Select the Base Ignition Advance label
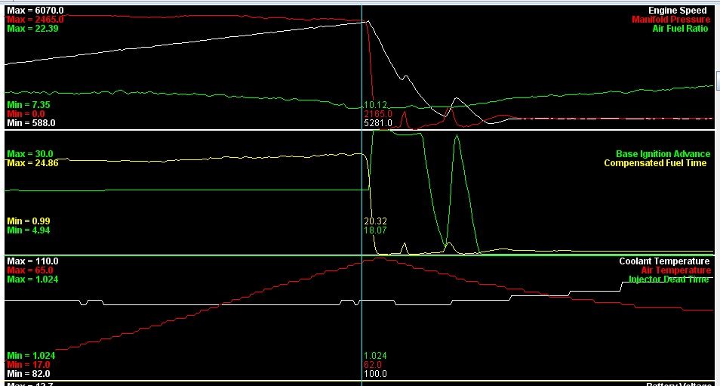720x386 pixels. coord(663,154)
